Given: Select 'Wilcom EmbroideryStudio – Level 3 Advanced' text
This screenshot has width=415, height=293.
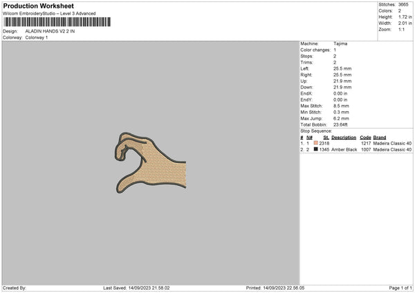Looking at the screenshot, I should point(49,14).
